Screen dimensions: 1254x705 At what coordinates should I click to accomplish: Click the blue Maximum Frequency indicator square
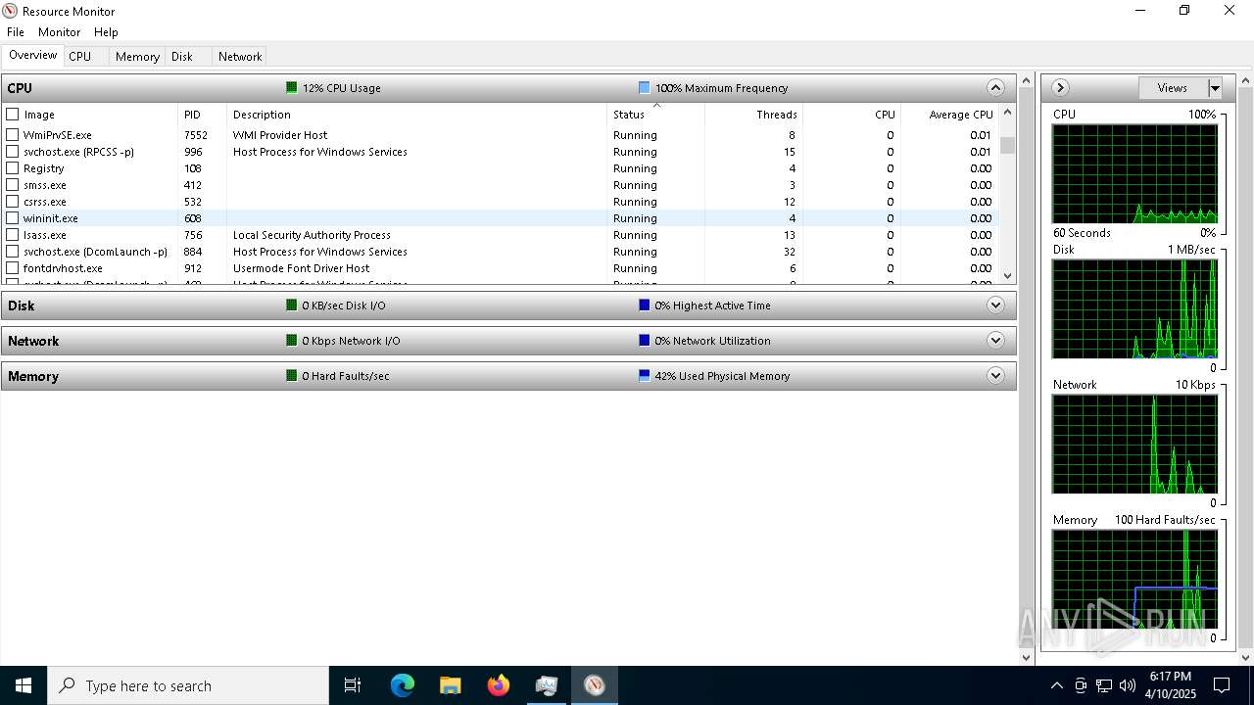click(645, 87)
